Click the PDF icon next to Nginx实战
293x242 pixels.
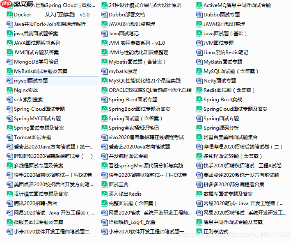tap(9, 90)
